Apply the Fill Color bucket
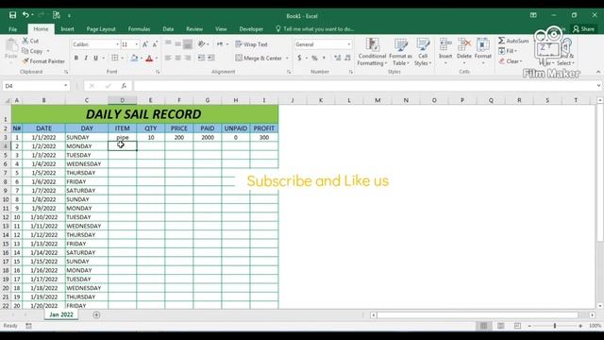Screen dimensions: 604x340 (x=134, y=58)
